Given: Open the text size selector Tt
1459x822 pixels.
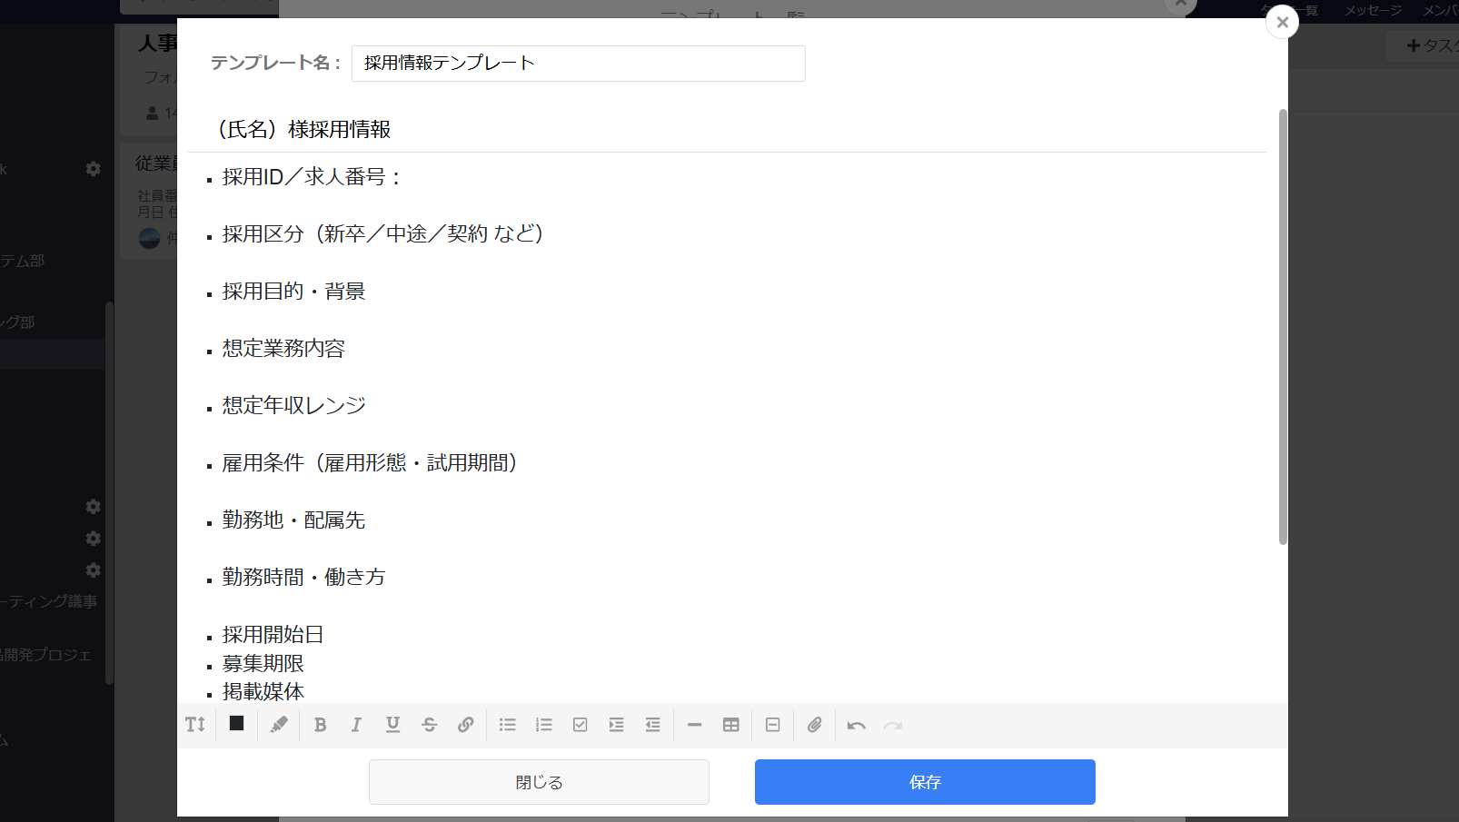Looking at the screenshot, I should [194, 725].
